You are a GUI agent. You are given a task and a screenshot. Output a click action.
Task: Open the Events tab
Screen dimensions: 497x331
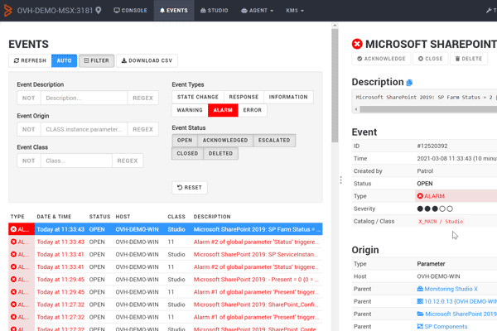click(x=174, y=11)
